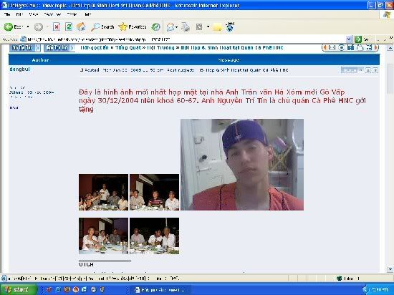This screenshot has height=295, width=394.
Task: Click the down arrow of the vertical scrollbar
Action: tap(390, 269)
